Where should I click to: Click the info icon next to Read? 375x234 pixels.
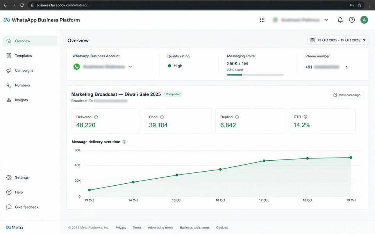(x=162, y=117)
